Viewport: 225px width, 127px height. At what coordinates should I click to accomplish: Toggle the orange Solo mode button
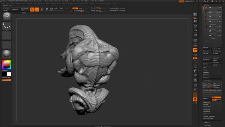coord(195,99)
